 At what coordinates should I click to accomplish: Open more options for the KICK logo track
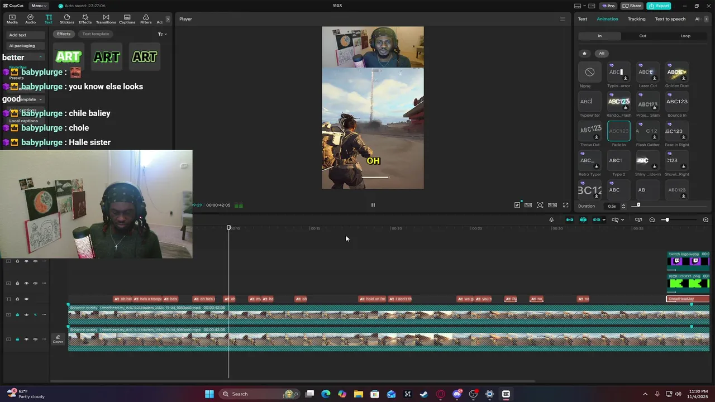click(44, 283)
